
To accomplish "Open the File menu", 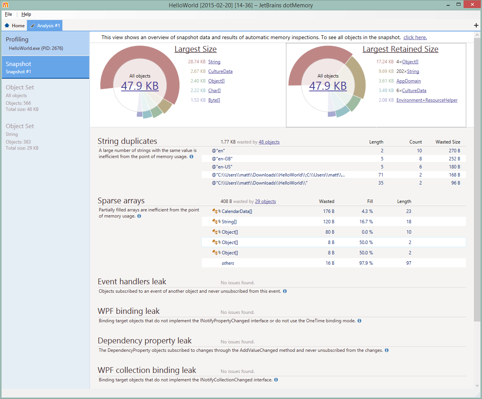I will tap(8, 14).
